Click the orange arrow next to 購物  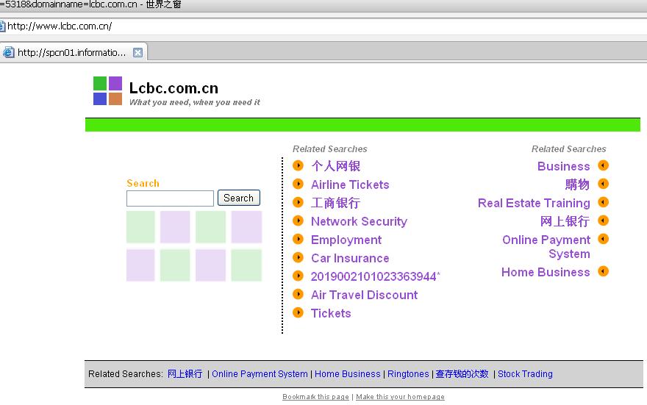[604, 184]
